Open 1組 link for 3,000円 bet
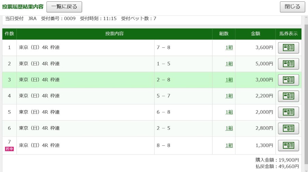This screenshot has height=172, width=308. (x=229, y=80)
